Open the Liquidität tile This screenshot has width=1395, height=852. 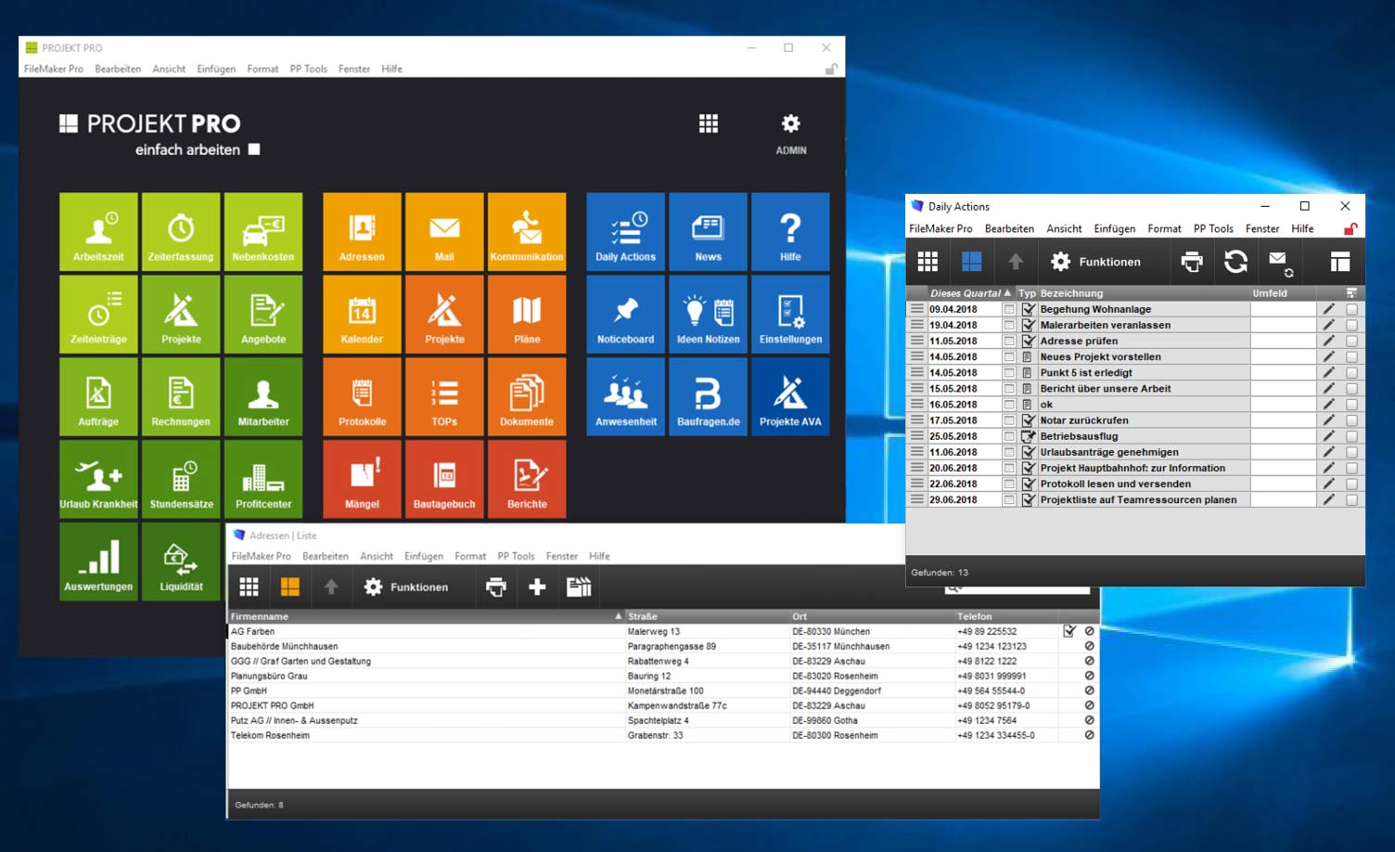click(181, 562)
